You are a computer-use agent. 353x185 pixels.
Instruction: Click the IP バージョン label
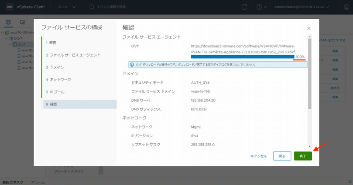click(x=142, y=136)
